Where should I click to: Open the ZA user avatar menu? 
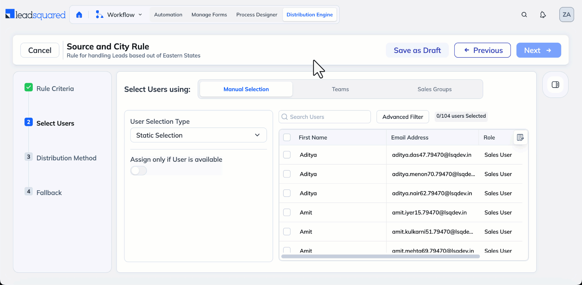coord(567,15)
